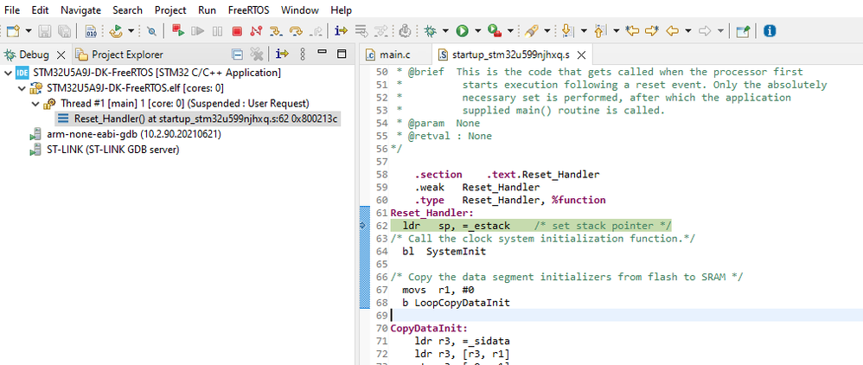The image size is (863, 365).
Task: Open the FreeRTOS menu
Action: (248, 10)
